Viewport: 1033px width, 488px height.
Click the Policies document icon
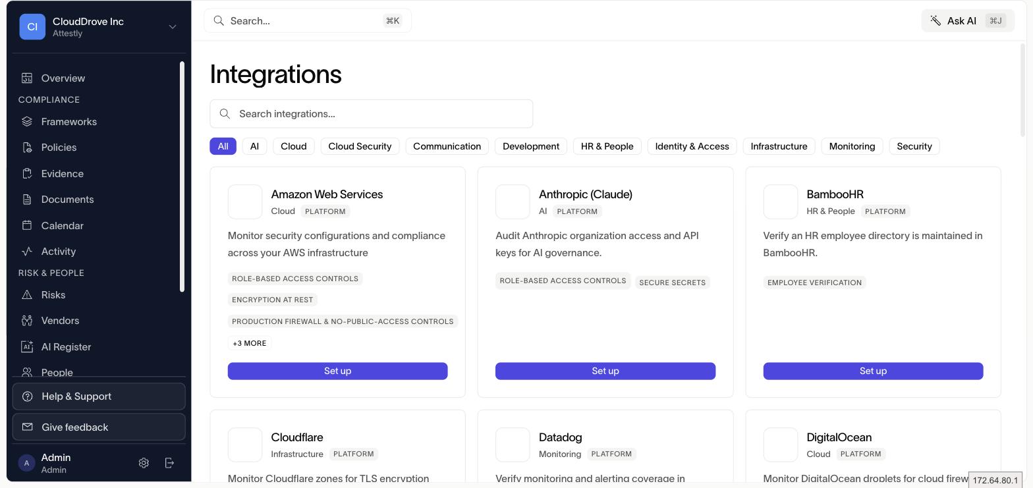coord(27,148)
